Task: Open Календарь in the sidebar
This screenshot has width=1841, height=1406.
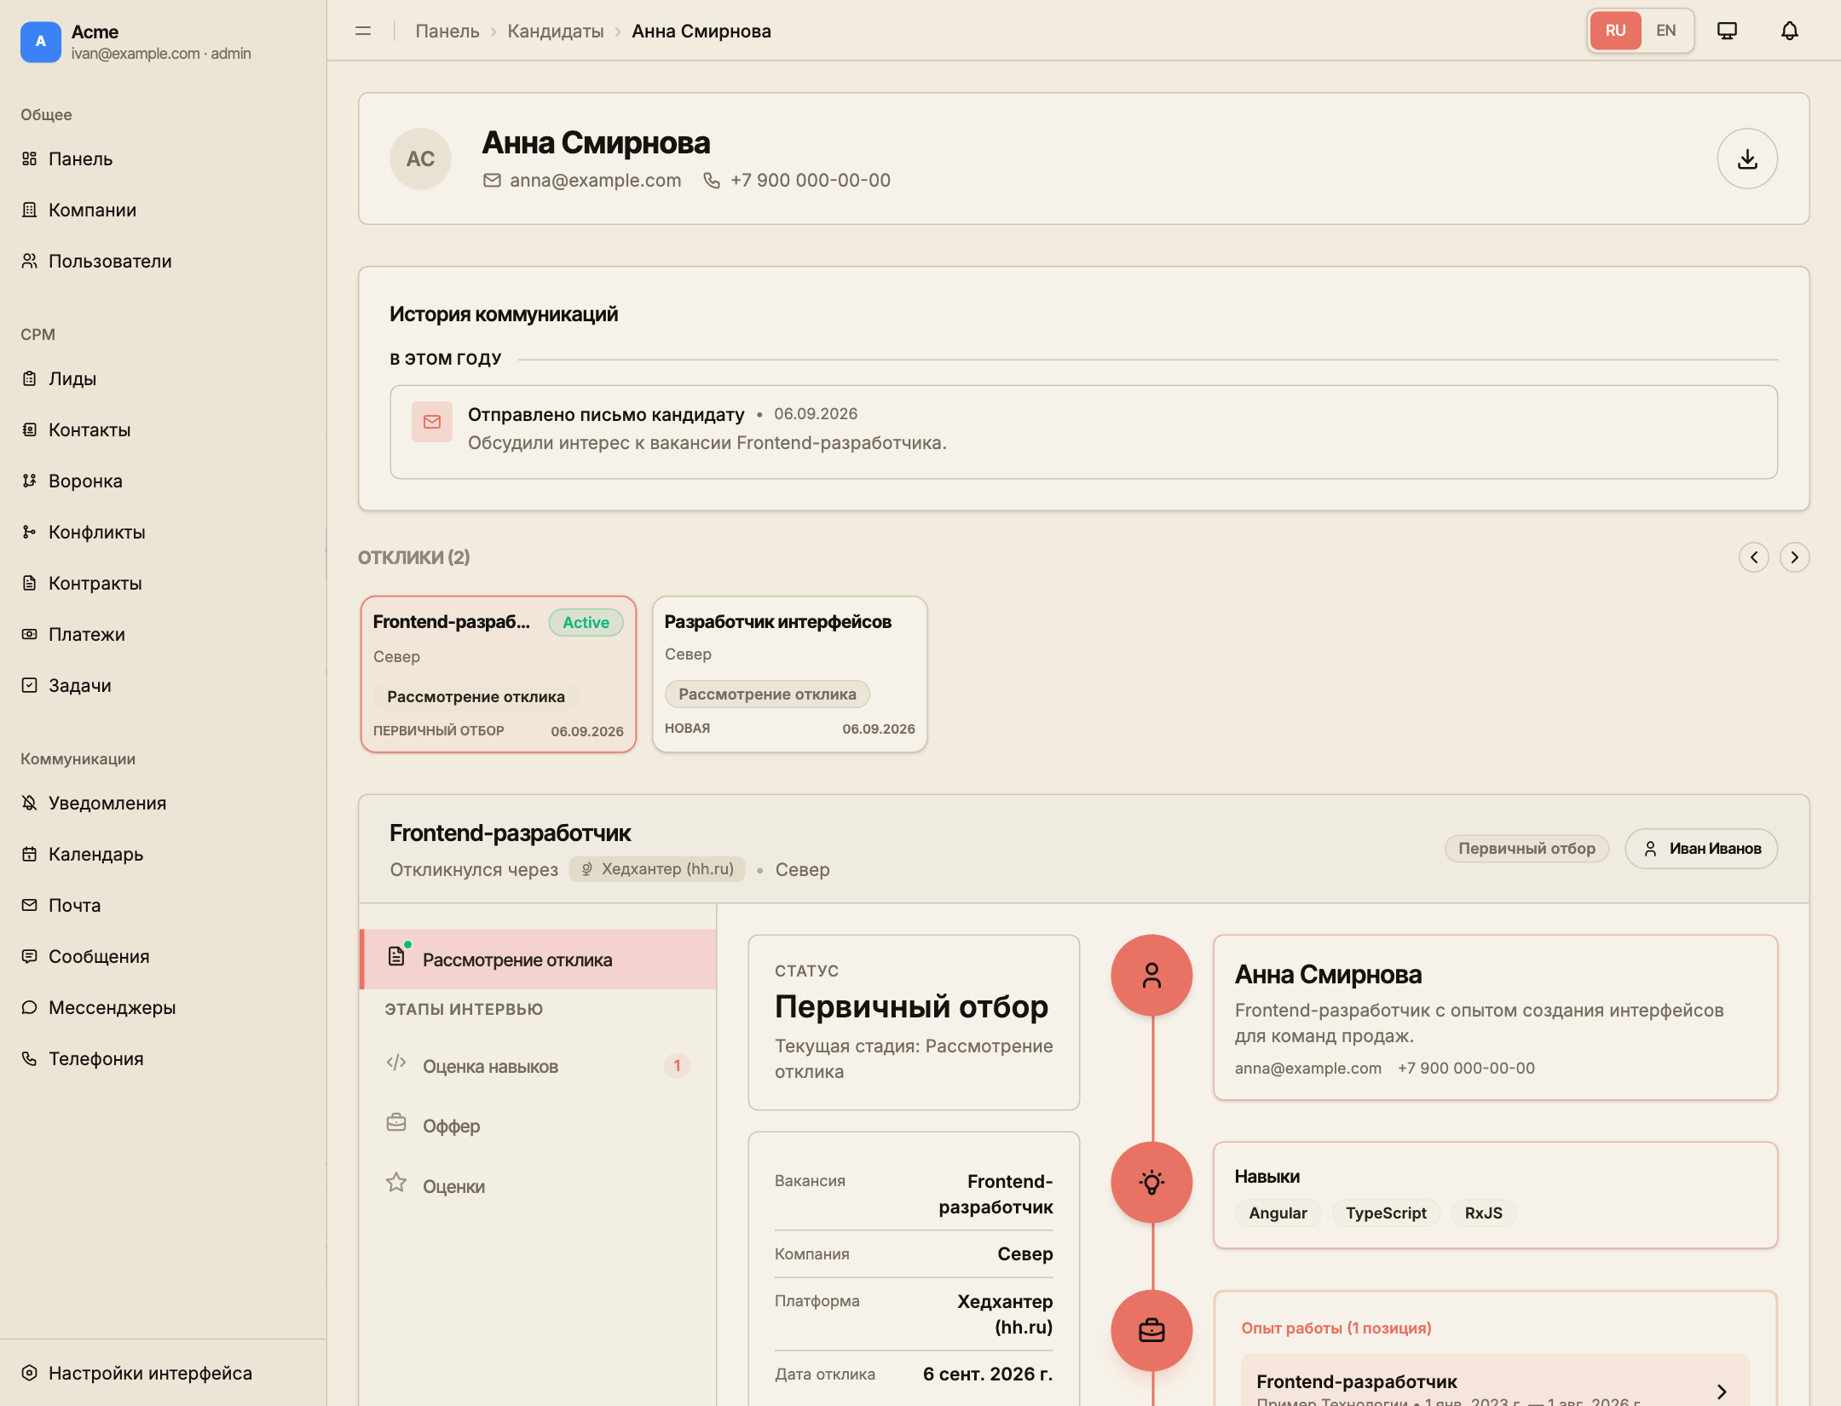Action: point(163,855)
